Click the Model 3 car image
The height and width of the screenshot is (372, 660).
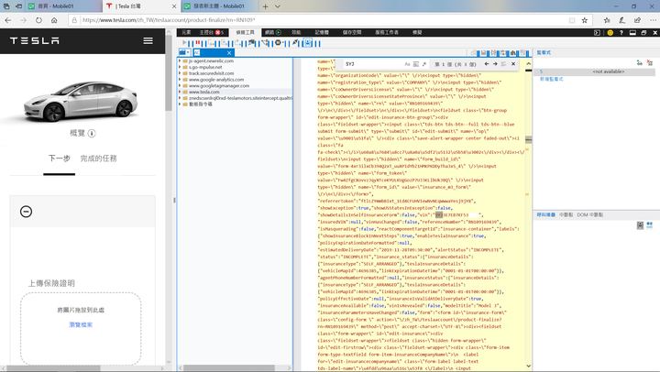click(x=81, y=100)
